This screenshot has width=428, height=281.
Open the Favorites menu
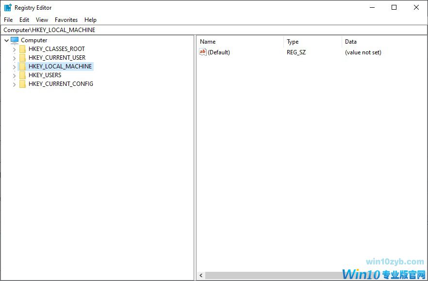click(66, 20)
